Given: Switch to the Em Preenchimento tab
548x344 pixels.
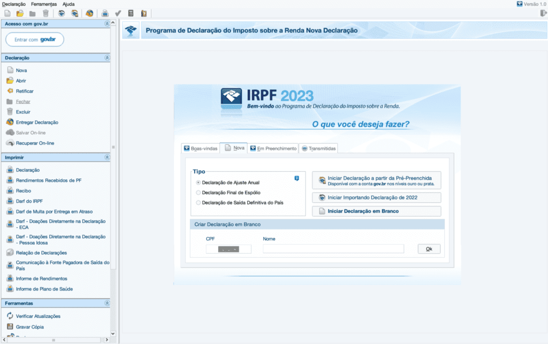Looking at the screenshot, I should pyautogui.click(x=273, y=148).
